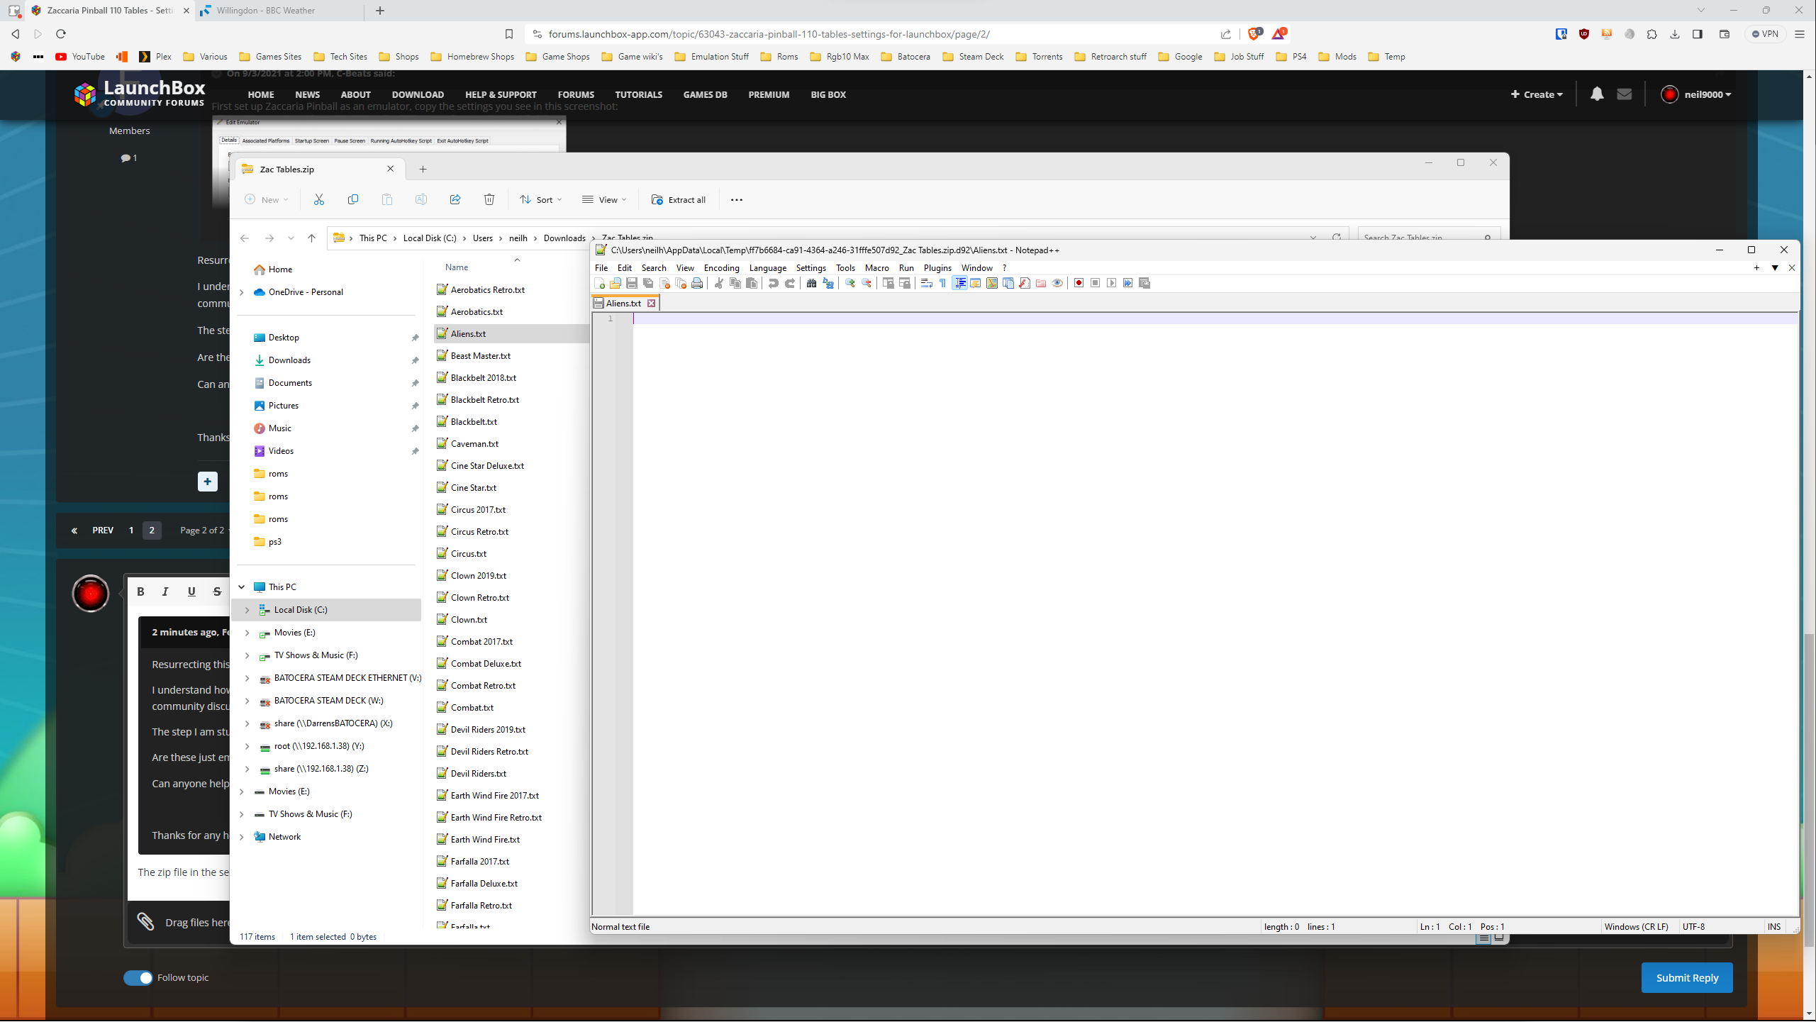This screenshot has width=1816, height=1022.
Task: Close the Aliens.txt tab in Notepad++
Action: (651, 304)
